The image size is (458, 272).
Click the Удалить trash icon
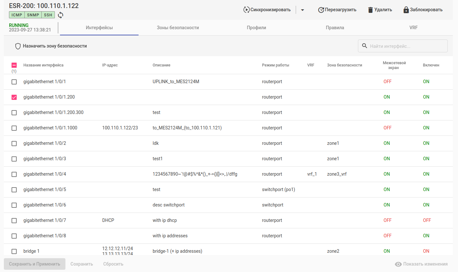pos(370,10)
